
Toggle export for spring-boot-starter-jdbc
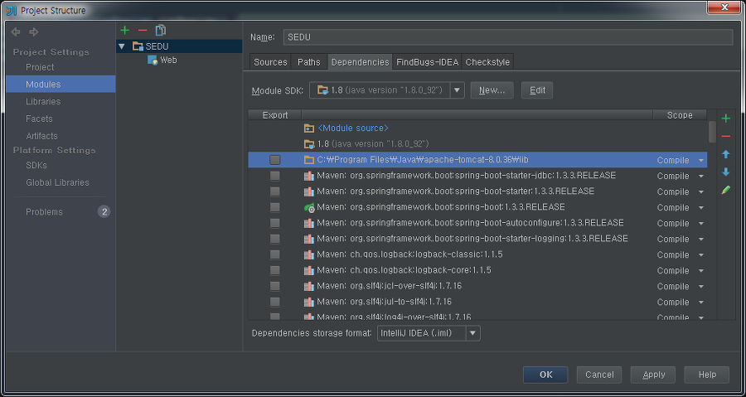pos(274,176)
